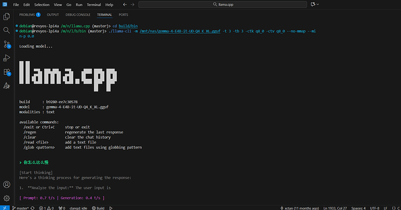Click Ln 1933, Col 27 in status bar
Screen dimensions: 401x210
[335, 208]
